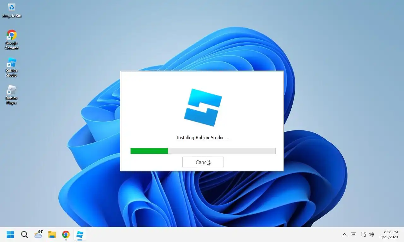The height and width of the screenshot is (242, 404).
Task: Click the green installation progress bar
Action: [203, 151]
